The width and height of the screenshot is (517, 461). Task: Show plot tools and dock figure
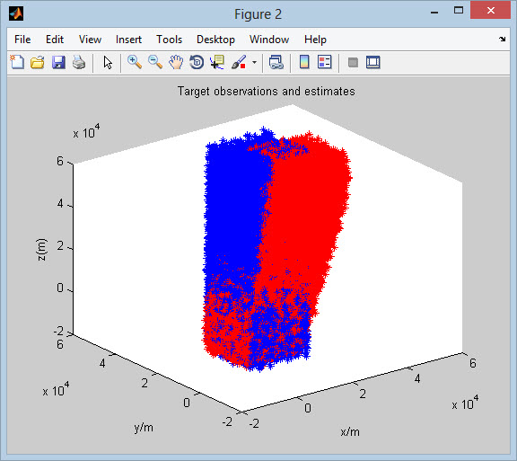[372, 62]
